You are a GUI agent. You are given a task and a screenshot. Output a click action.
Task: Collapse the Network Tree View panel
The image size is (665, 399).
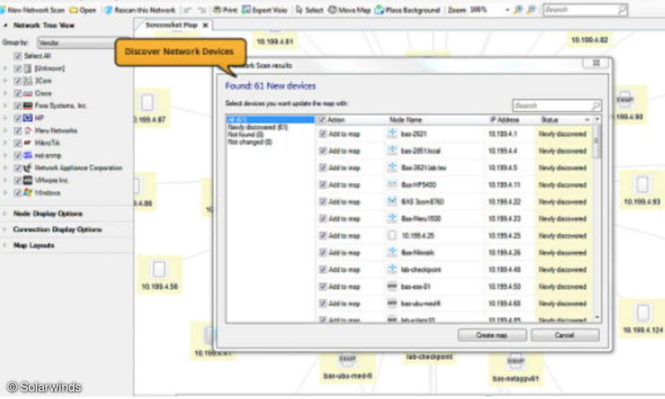click(5, 25)
